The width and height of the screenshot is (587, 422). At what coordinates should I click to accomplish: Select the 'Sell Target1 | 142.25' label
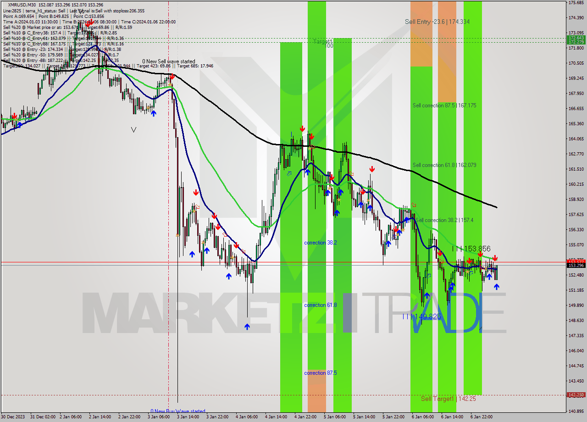pos(448,399)
